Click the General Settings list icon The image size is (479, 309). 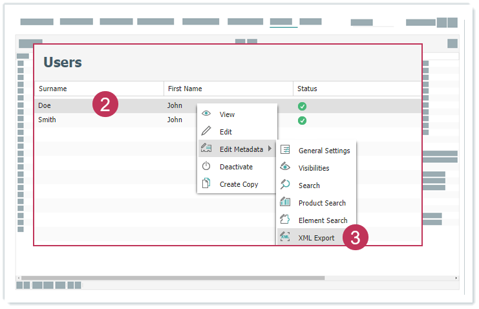click(x=285, y=150)
